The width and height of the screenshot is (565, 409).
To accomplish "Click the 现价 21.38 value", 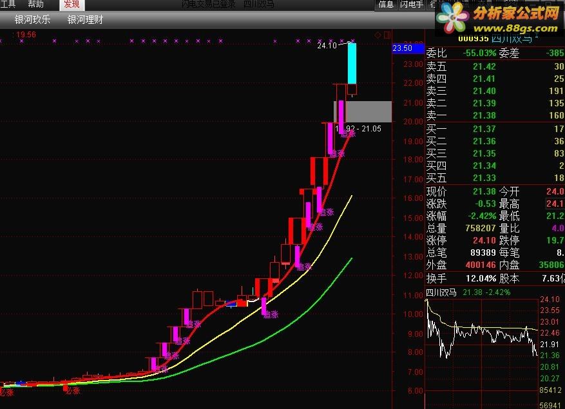I will tap(484, 191).
